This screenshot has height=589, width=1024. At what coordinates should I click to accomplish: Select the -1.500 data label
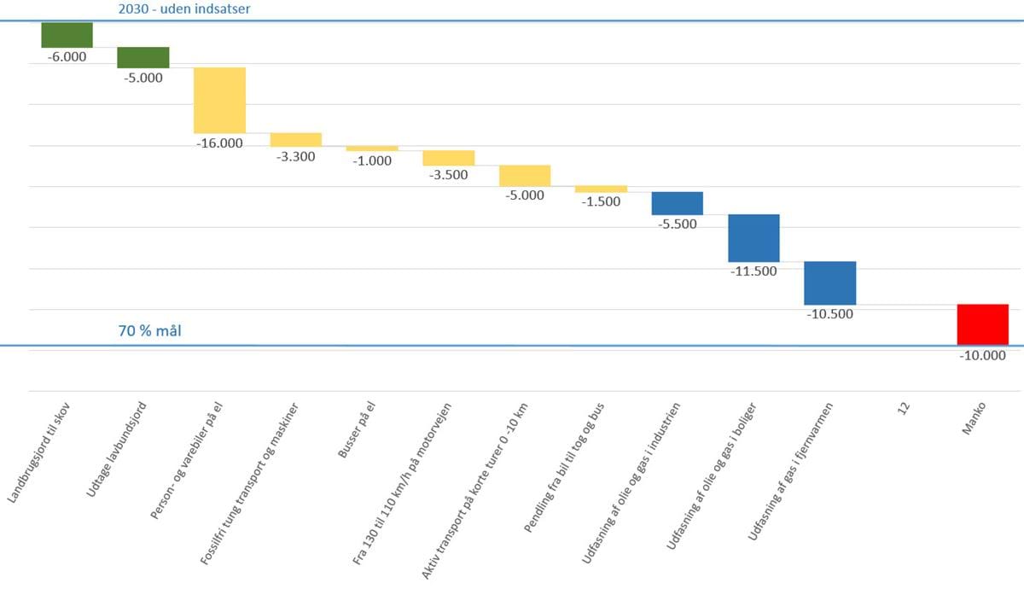click(601, 201)
